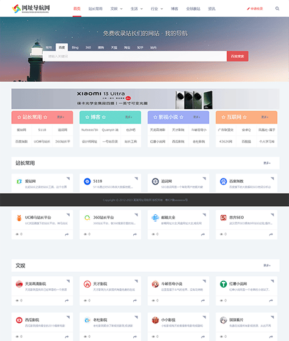289x341 pixels.
Task: Open the UC神马站长平台 fox icon
Action: pyautogui.click(x=19, y=217)
